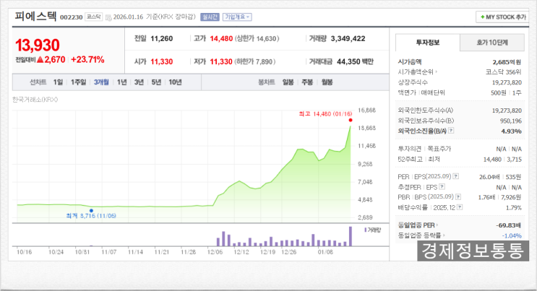Click the 12/05 date label on chart axis
The width and height of the screenshot is (537, 291).
tap(215, 252)
